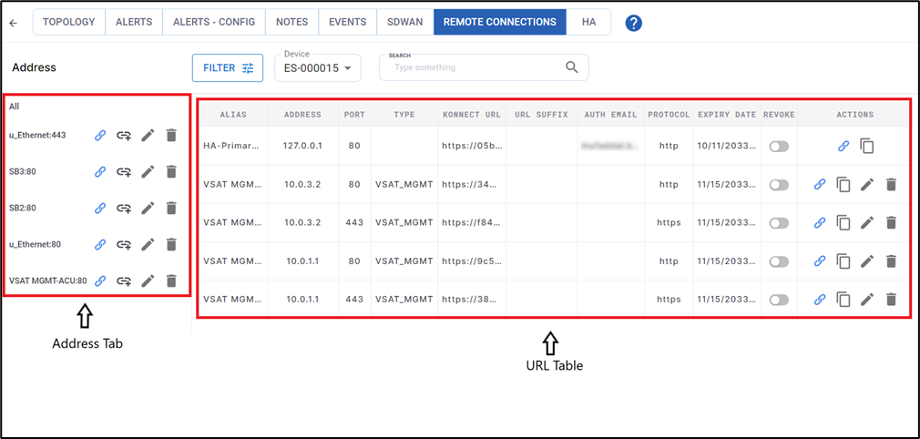The image size is (920, 439).
Task: Toggle revoke for 10.0.3.2 port 443 row
Action: click(x=778, y=223)
